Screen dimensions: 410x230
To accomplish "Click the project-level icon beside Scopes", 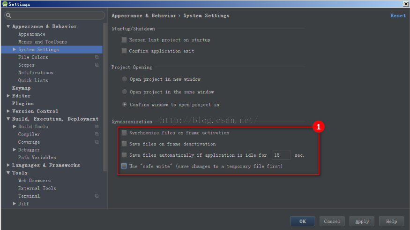I will (x=97, y=65).
